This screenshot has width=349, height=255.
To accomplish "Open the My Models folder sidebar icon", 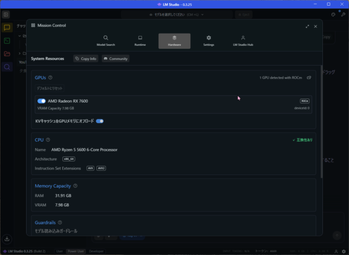I will [x=7, y=54].
